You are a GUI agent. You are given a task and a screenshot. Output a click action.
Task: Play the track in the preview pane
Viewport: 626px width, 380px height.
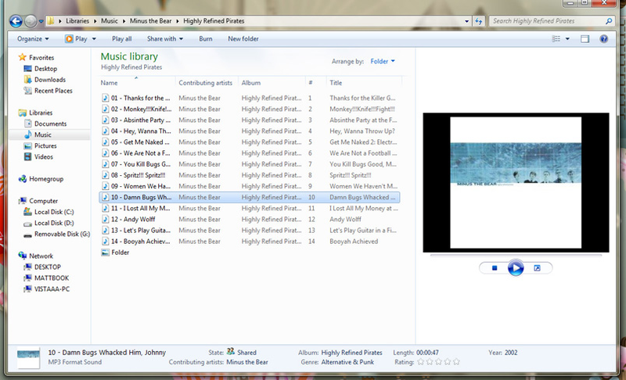pos(516,268)
